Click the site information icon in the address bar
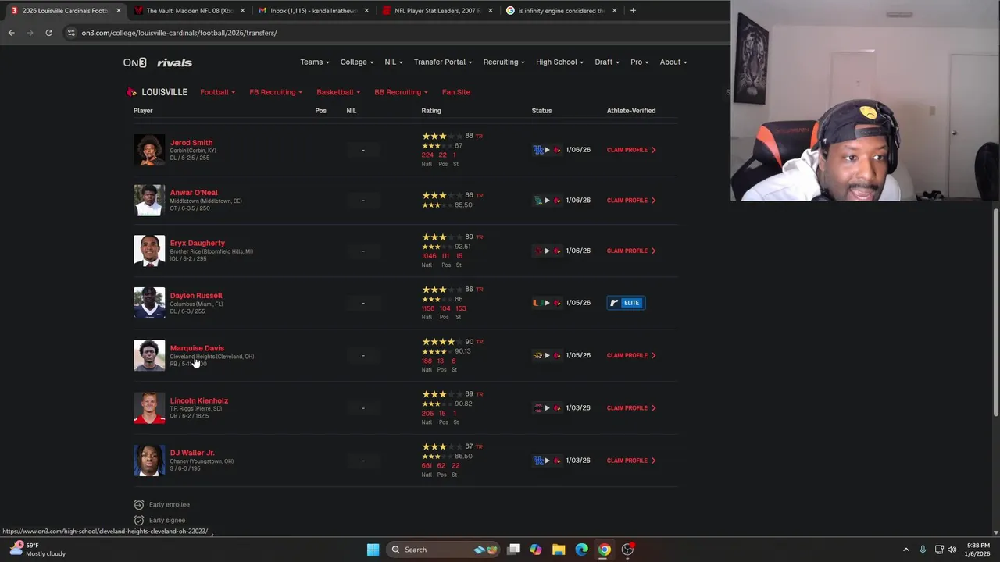1000x562 pixels. (71, 33)
